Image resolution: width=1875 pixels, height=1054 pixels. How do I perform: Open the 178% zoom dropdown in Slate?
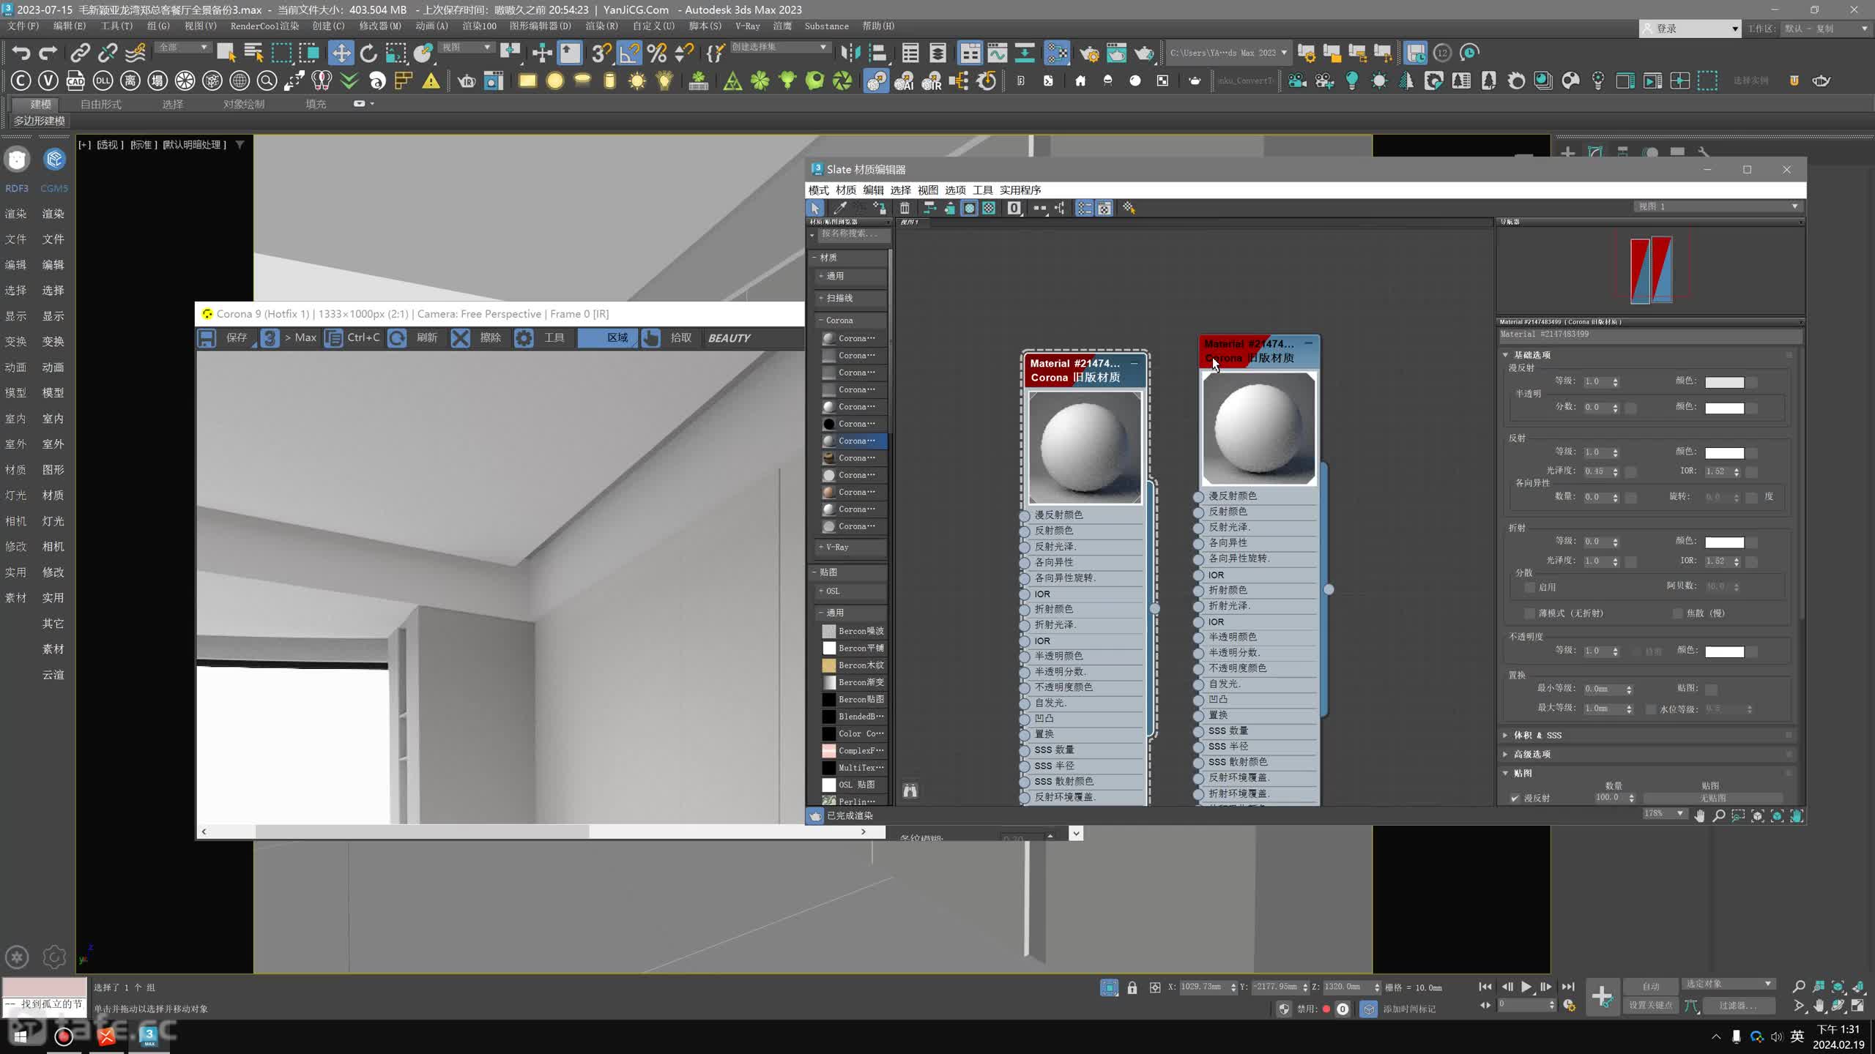point(1664,814)
